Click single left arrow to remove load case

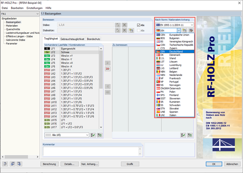coord(108,86)
